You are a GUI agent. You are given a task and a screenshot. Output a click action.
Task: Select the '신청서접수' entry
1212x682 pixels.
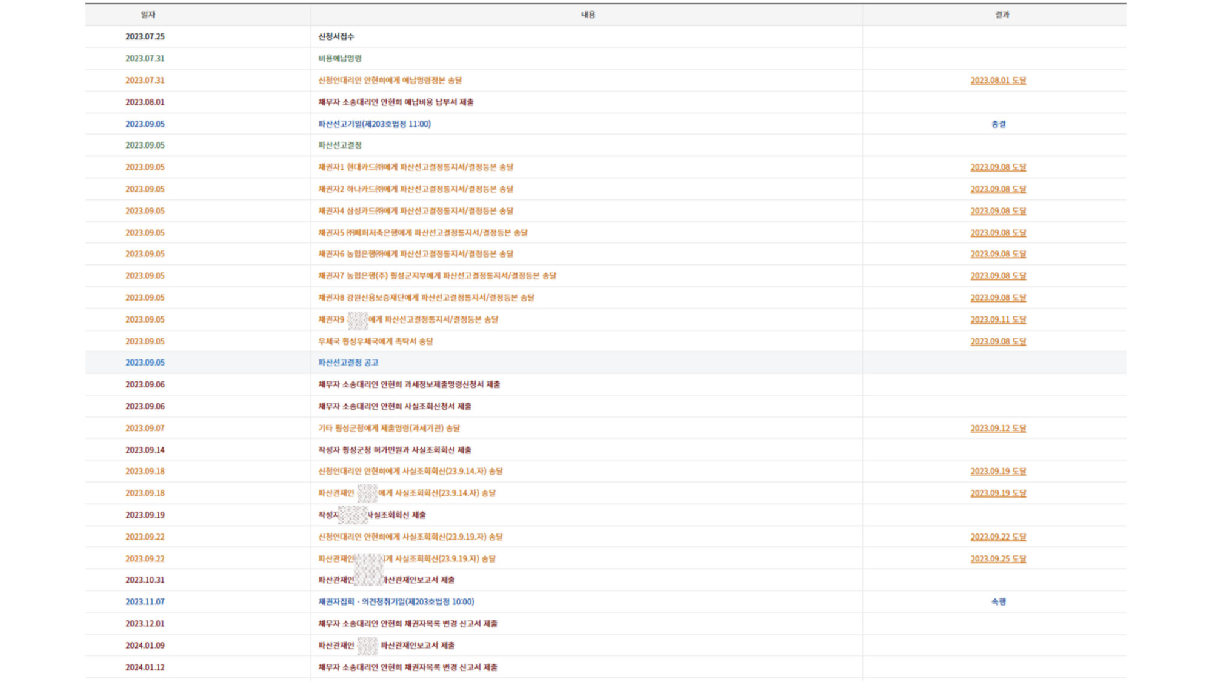coord(336,36)
